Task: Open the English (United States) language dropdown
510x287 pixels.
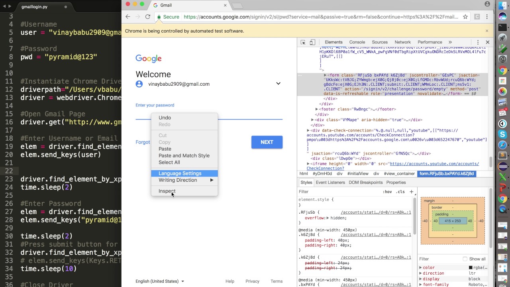Action: 160,281
